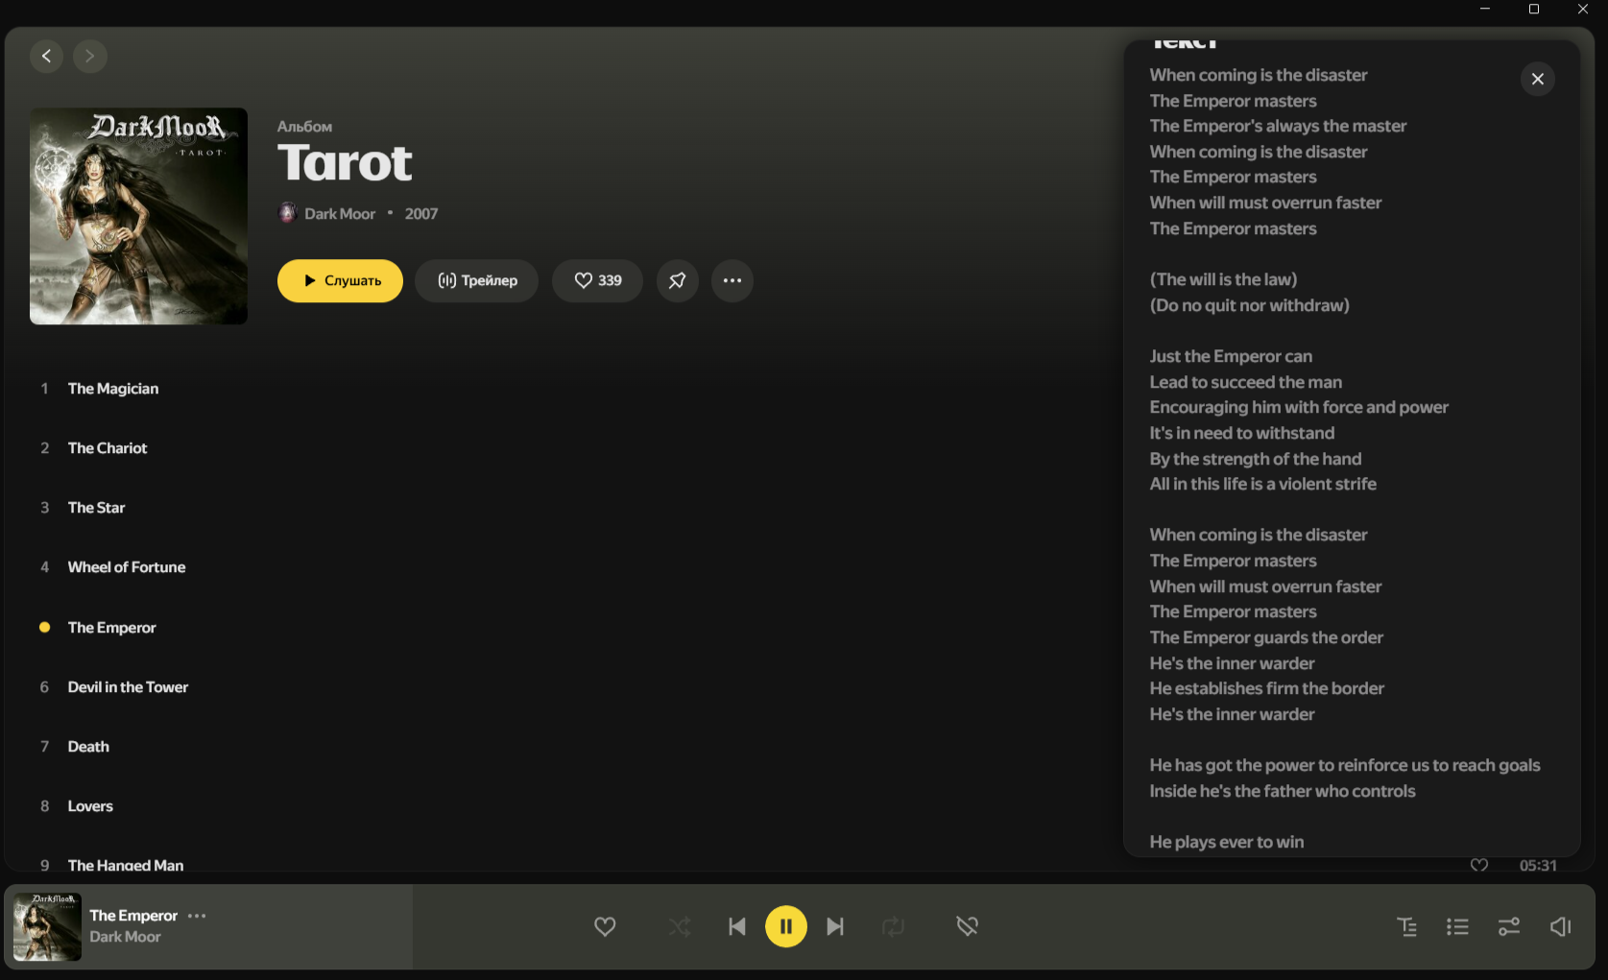Open The Emperor title in the player bar
Image resolution: width=1608 pixels, height=980 pixels.
[133, 916]
